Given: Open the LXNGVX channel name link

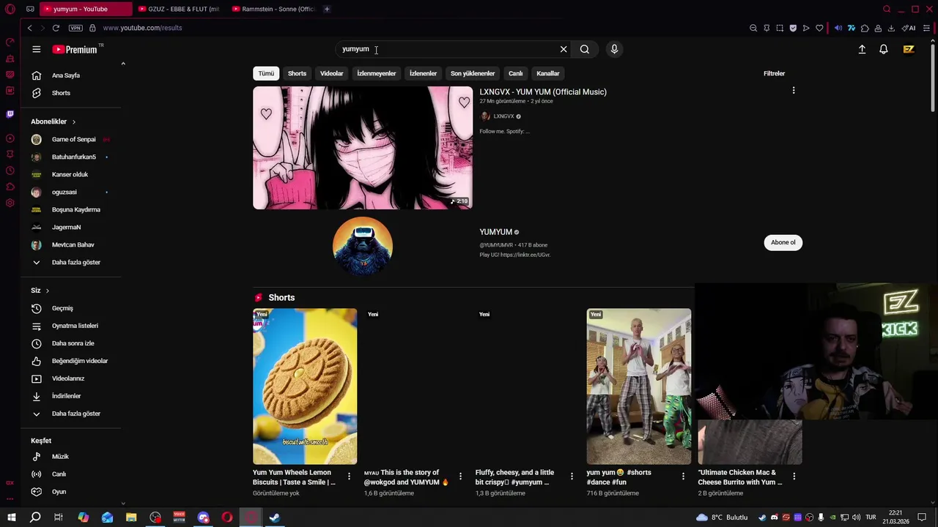Looking at the screenshot, I should pyautogui.click(x=503, y=116).
